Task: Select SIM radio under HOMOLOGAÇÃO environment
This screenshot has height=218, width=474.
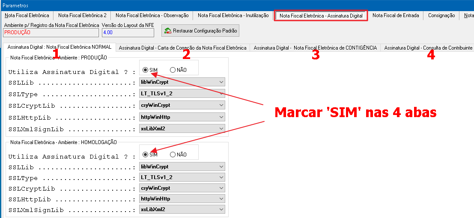Action: 146,155
